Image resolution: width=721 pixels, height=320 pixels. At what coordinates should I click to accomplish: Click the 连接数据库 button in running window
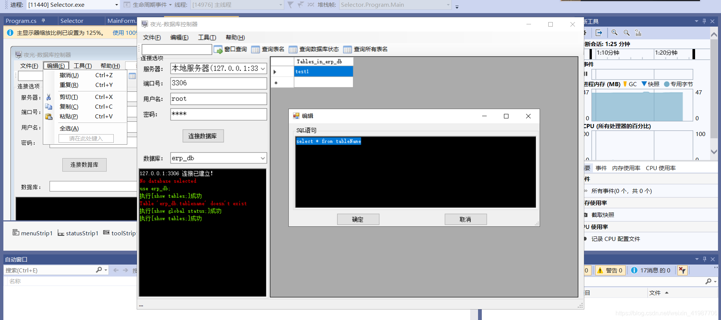[203, 136]
